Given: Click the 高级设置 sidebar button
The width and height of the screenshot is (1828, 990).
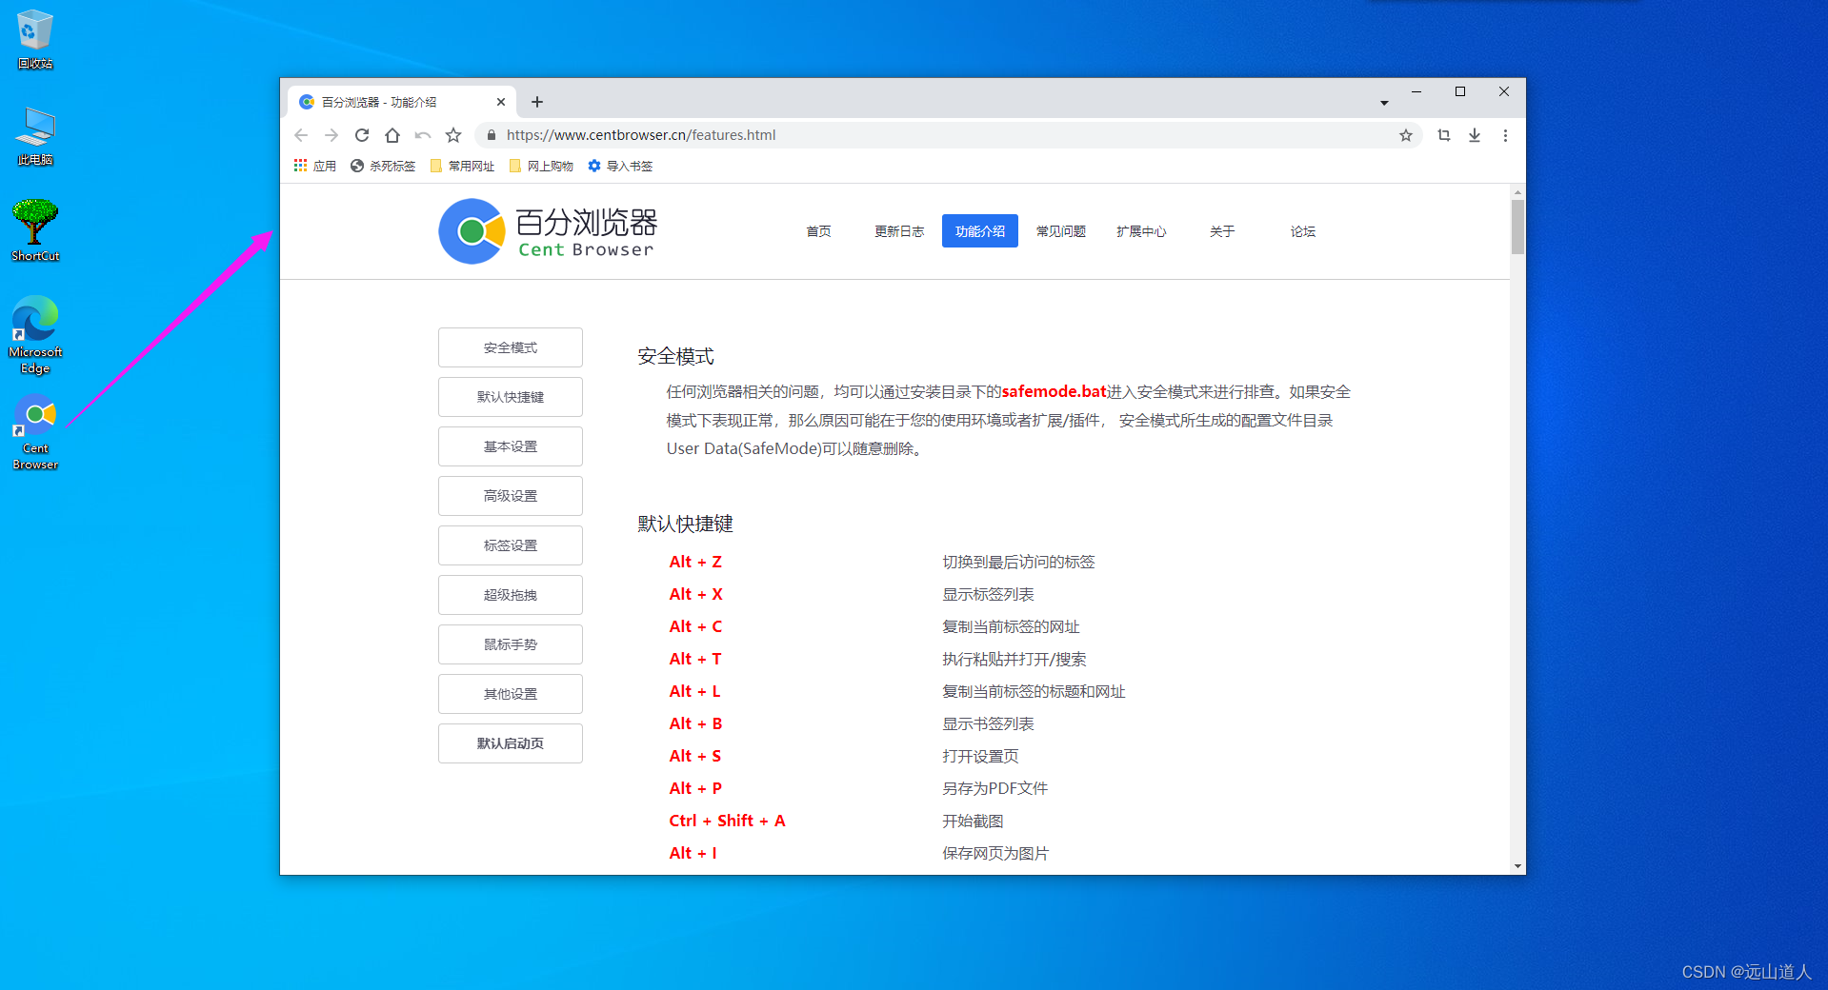Looking at the screenshot, I should coord(511,496).
